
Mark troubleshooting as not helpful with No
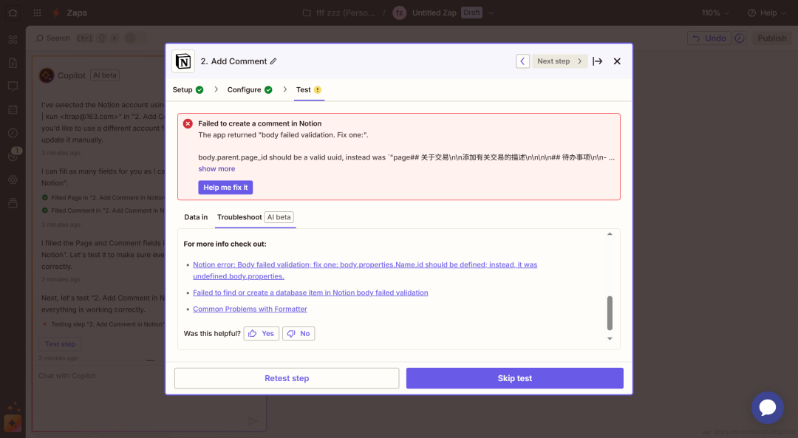299,334
